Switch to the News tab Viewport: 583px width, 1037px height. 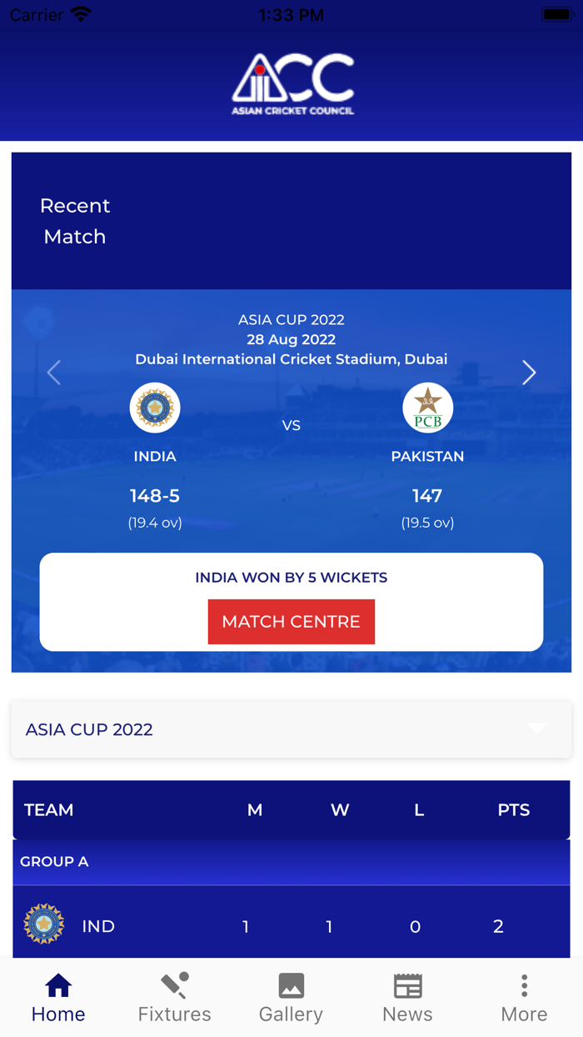click(407, 999)
